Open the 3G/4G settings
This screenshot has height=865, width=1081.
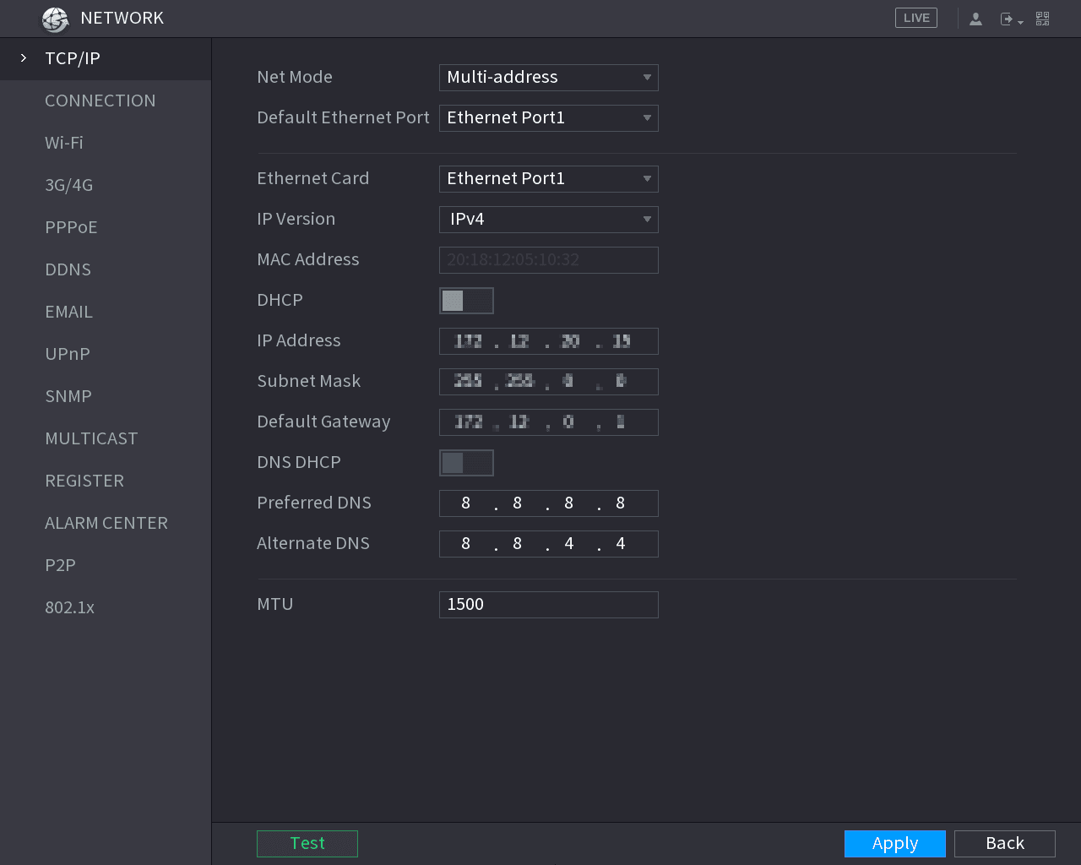(106, 185)
